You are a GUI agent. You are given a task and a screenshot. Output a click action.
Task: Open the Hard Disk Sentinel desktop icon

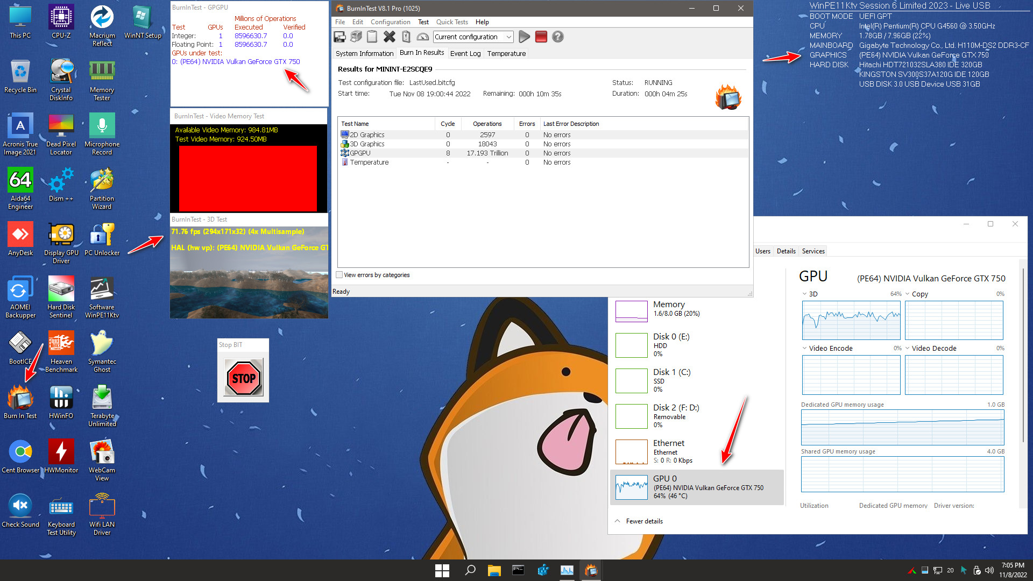tap(61, 297)
